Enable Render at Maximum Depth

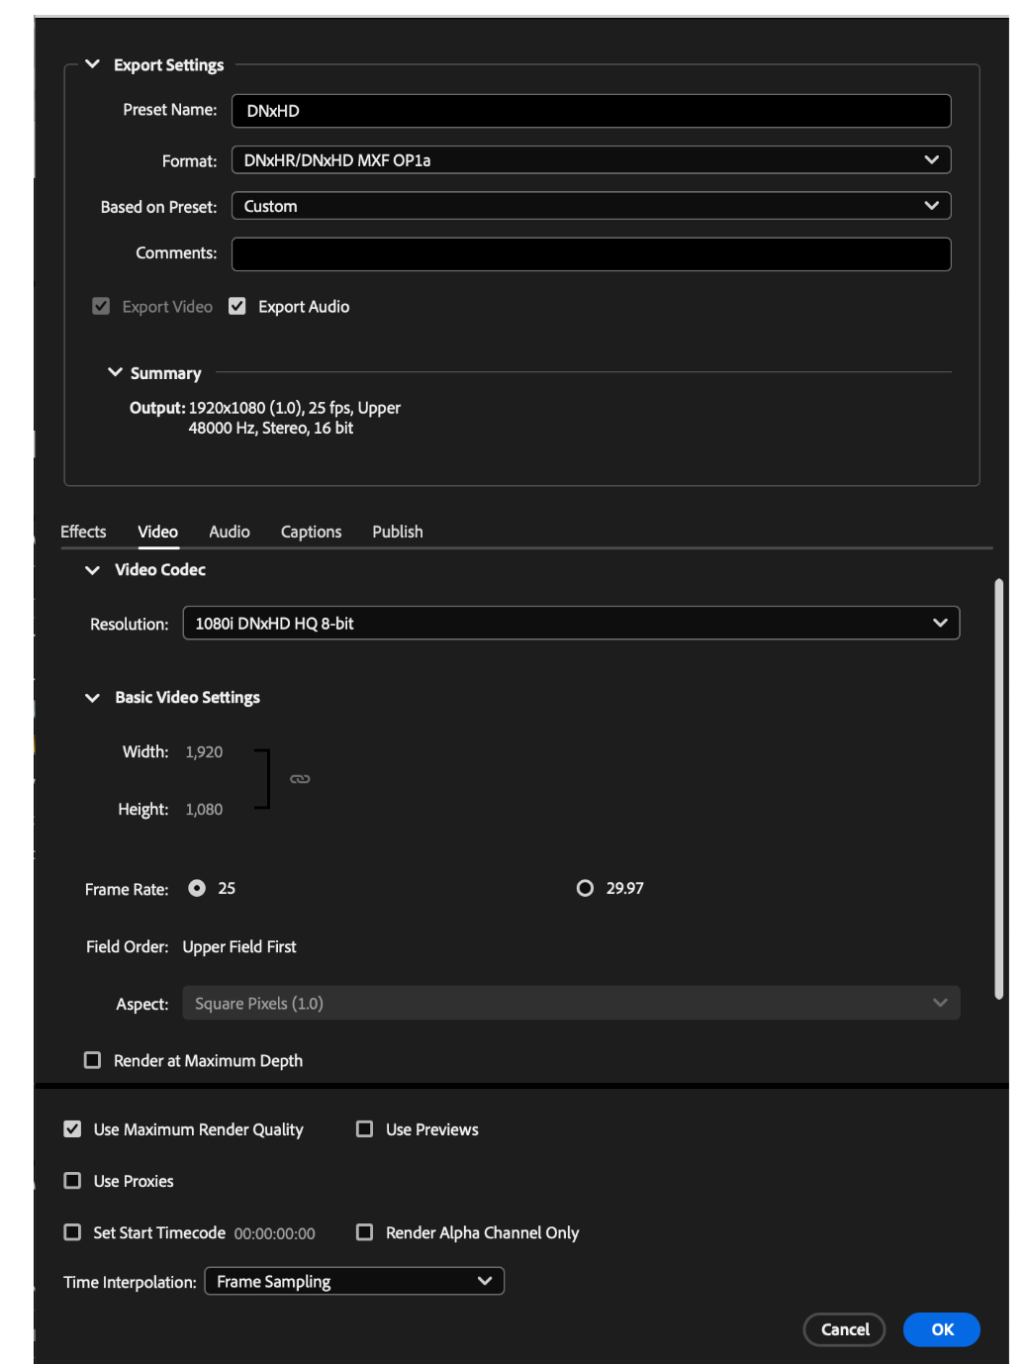click(x=92, y=1060)
